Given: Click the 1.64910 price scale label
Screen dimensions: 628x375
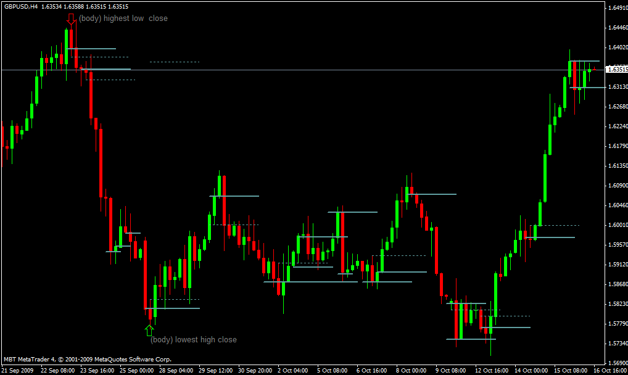Looking at the screenshot, I should pyautogui.click(x=618, y=7).
